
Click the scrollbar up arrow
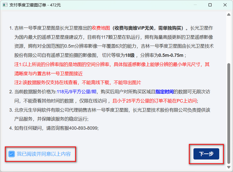[x=229, y=14]
